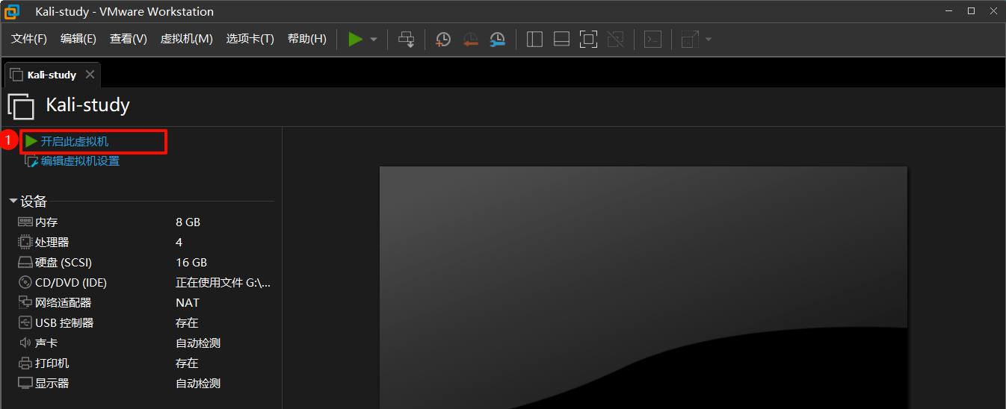
Task: Open the 文件(F) menu
Action: (29, 39)
